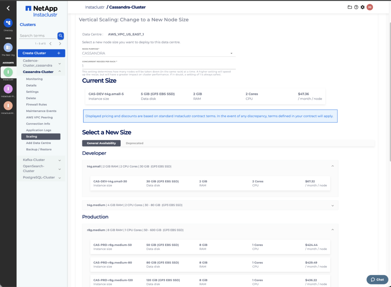Open the Chat support button
The width and height of the screenshot is (391, 287).
tap(377, 279)
